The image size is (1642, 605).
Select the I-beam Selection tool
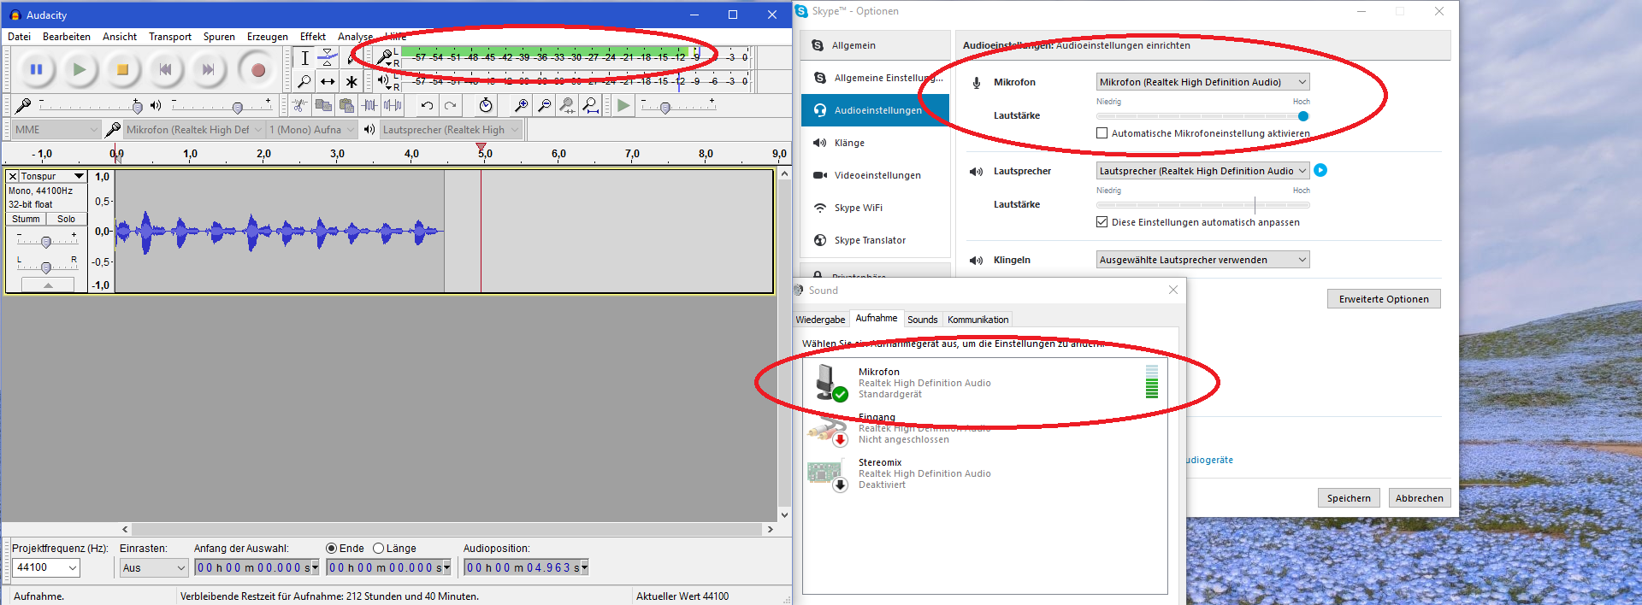[x=304, y=58]
